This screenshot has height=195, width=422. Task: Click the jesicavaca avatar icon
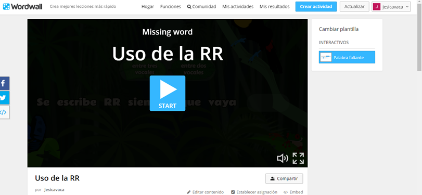(x=377, y=7)
